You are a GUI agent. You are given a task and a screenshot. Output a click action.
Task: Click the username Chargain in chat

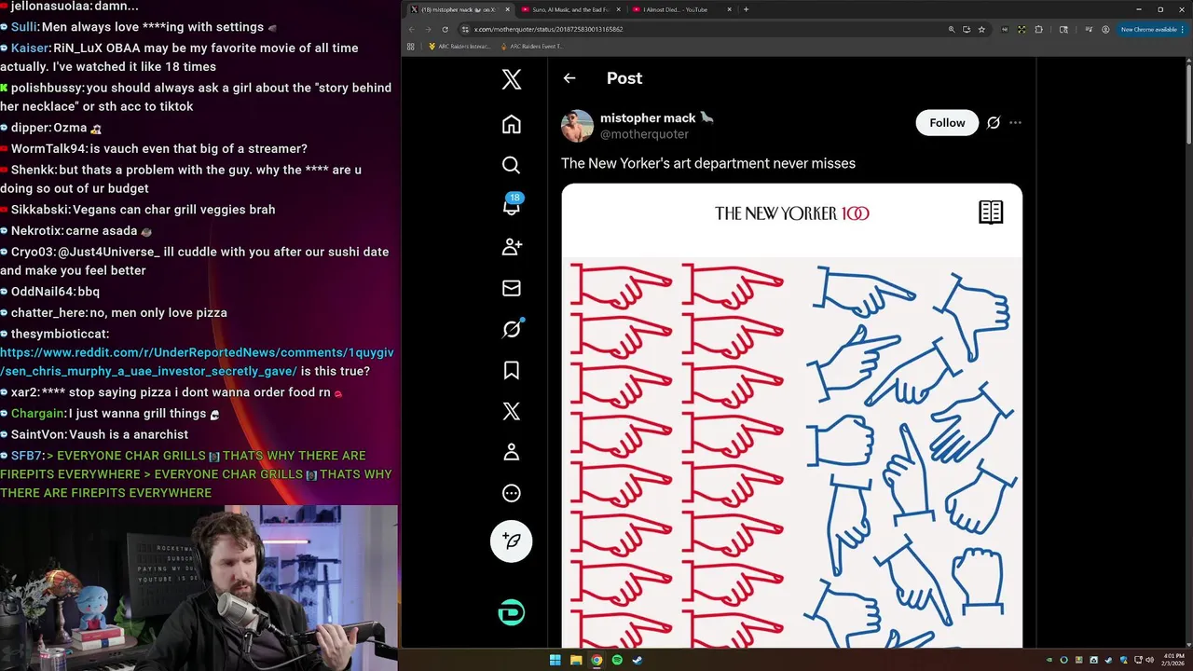click(37, 413)
